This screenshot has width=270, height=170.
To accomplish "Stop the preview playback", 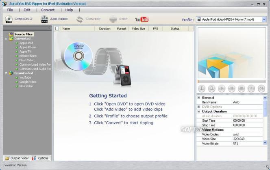I will coord(242,88).
